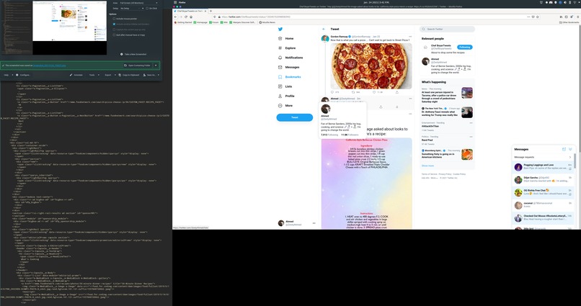Open Discord icon in system tray
This screenshot has height=306, width=581.
pyautogui.click(x=551, y=2)
